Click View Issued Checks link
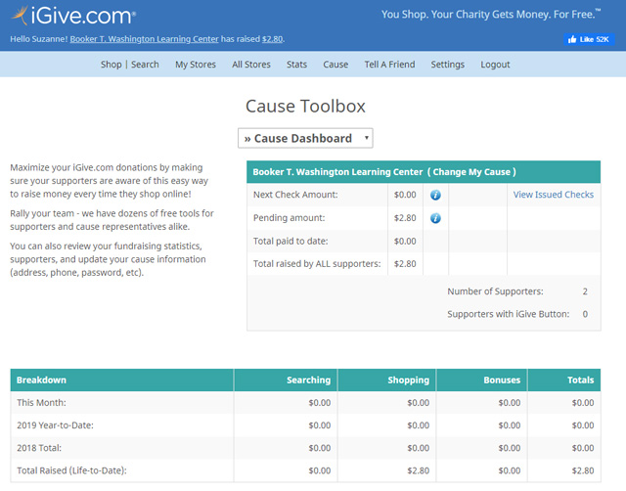 click(554, 195)
